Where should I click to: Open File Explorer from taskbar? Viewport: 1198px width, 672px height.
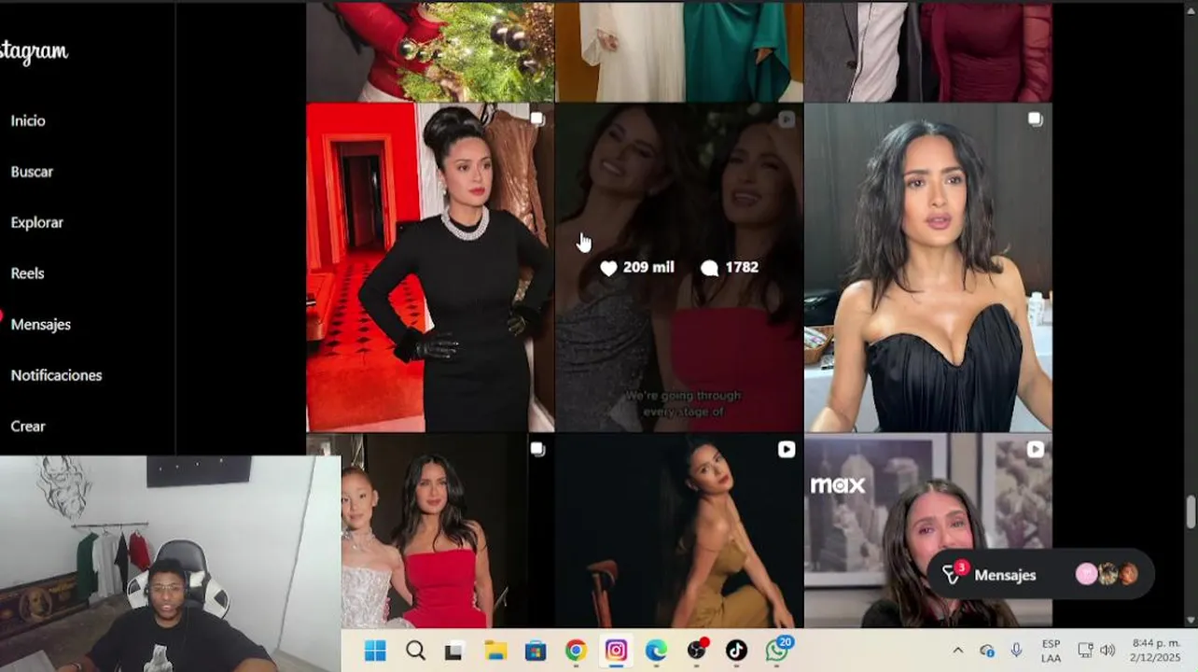495,651
